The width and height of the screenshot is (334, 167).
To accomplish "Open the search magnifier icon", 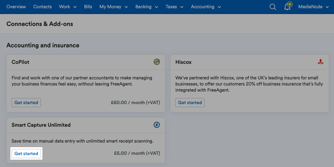I will 273,7.
